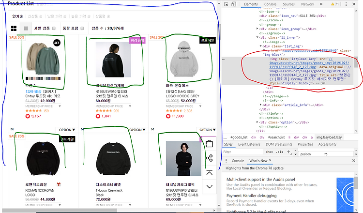Check the 세일 상품 checkbox
Image resolution: width=363 pixels, height=213 pixels.
54,28
